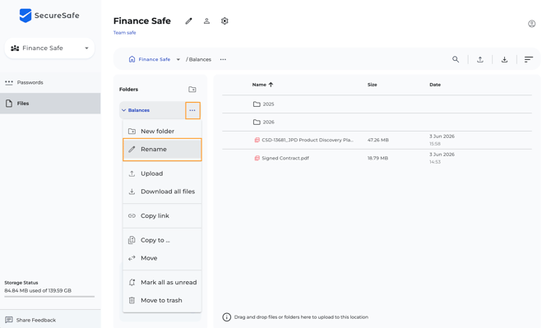This screenshot has width=551, height=328.
Task: Expand breadcrumb Finance Safe dropdown arrow
Action: click(x=178, y=59)
